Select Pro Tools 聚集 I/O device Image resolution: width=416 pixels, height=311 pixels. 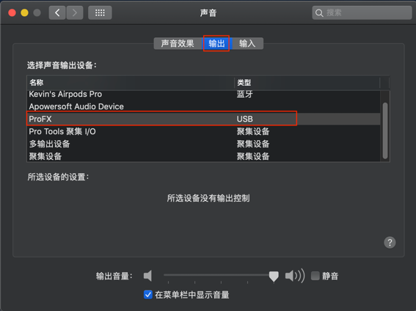[203, 131]
